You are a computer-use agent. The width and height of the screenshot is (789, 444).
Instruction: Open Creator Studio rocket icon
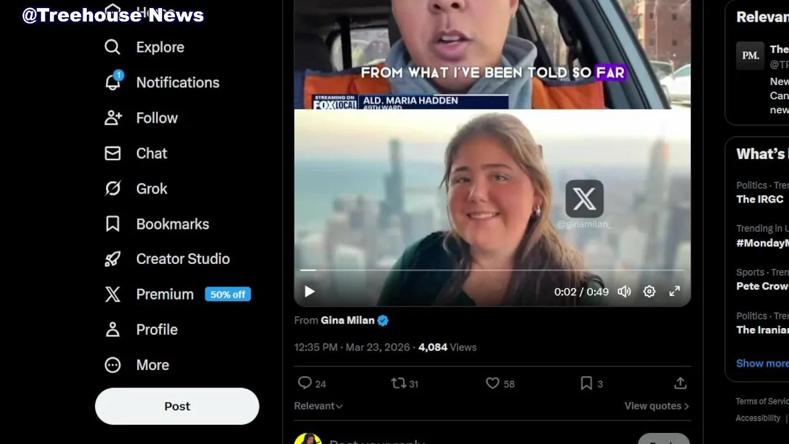(x=112, y=259)
